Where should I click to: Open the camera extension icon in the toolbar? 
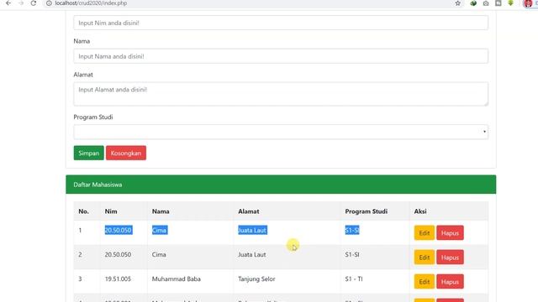[486, 3]
